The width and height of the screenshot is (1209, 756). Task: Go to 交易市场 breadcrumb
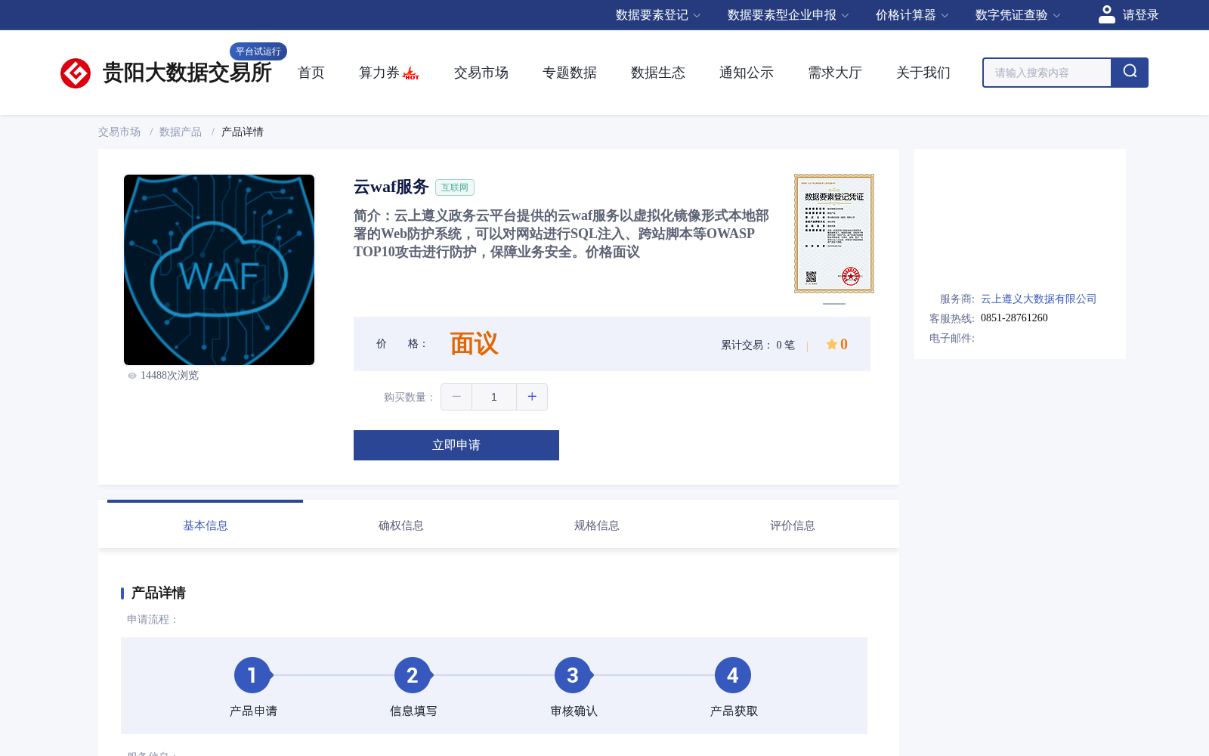119,132
